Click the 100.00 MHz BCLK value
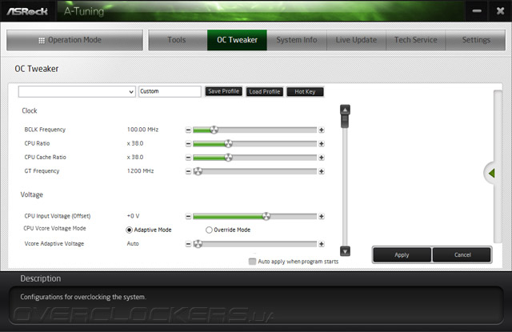This screenshot has height=332, width=512. pyautogui.click(x=142, y=130)
